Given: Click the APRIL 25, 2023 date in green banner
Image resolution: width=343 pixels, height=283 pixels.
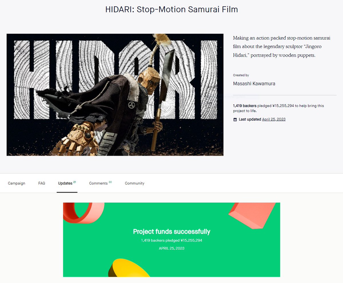Looking at the screenshot, I should (x=171, y=248).
